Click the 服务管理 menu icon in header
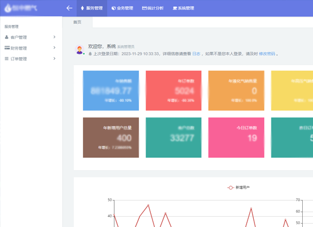Image resolution: width=313 pixels, height=227 pixels. [83, 8]
